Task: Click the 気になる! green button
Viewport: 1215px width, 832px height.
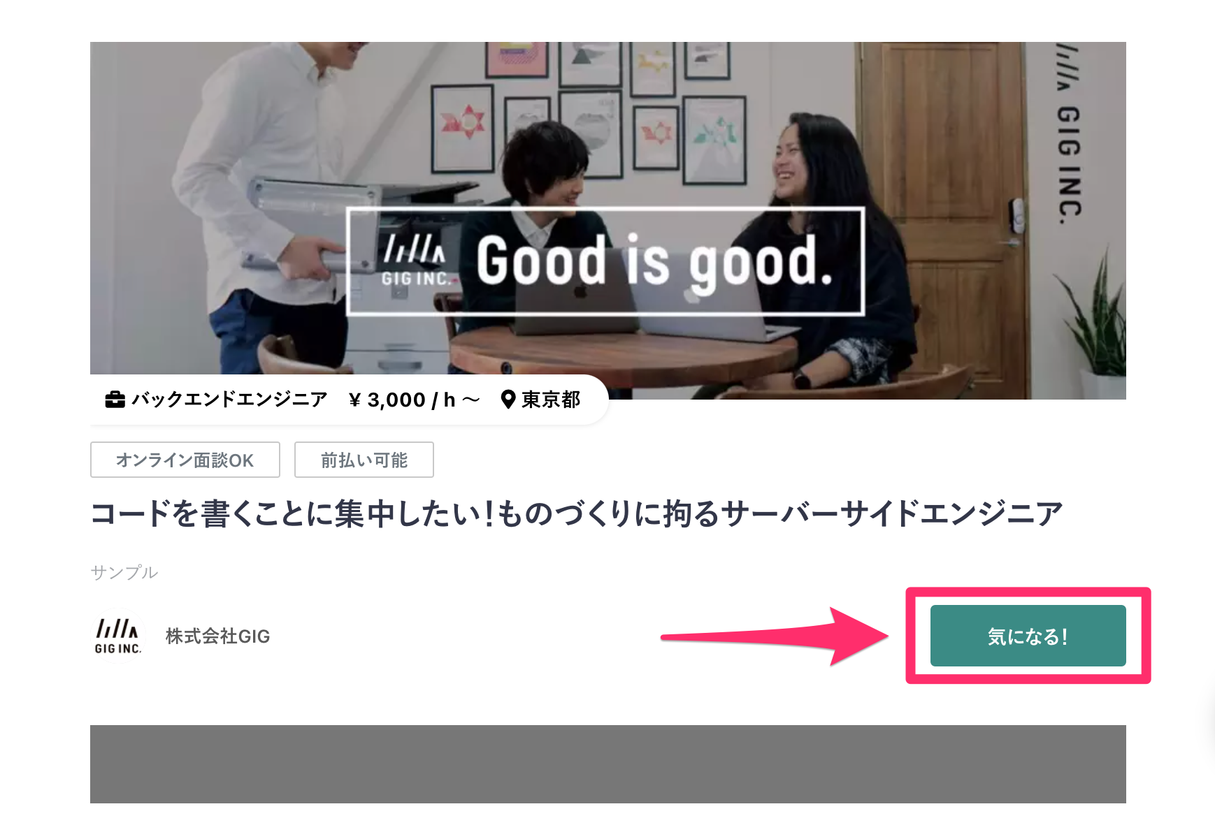Action: tap(1028, 636)
